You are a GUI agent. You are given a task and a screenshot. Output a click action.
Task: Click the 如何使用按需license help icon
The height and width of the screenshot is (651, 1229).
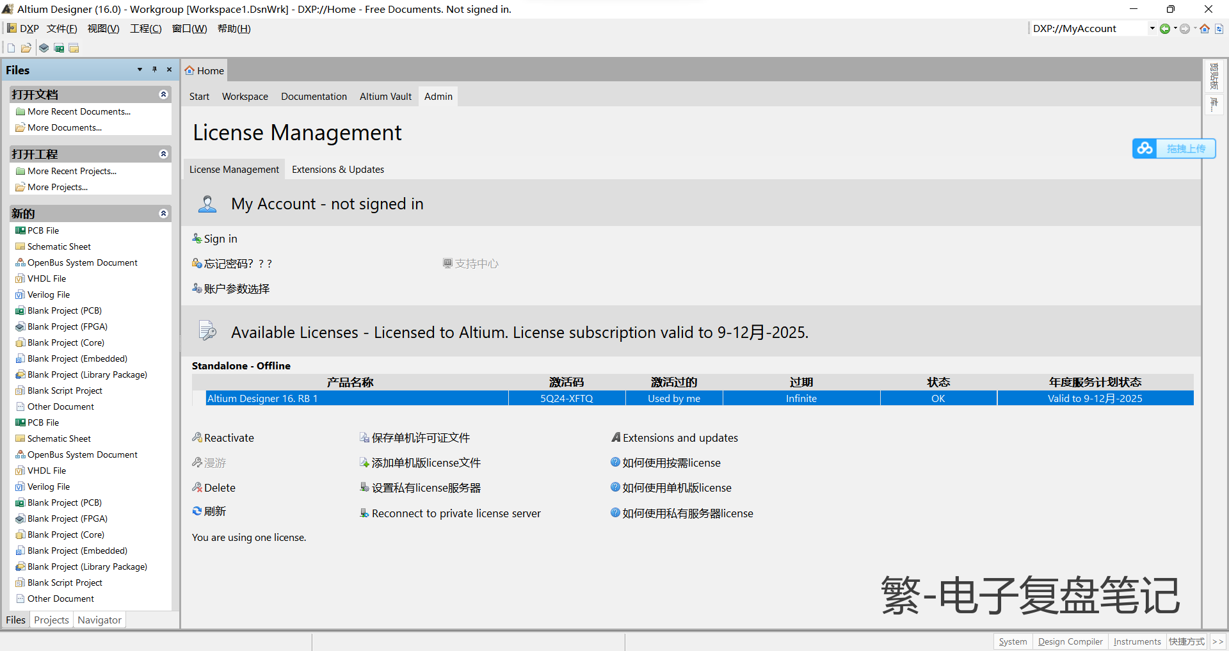coord(615,462)
